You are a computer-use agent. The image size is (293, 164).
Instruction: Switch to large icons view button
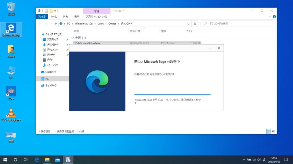pos(273,131)
